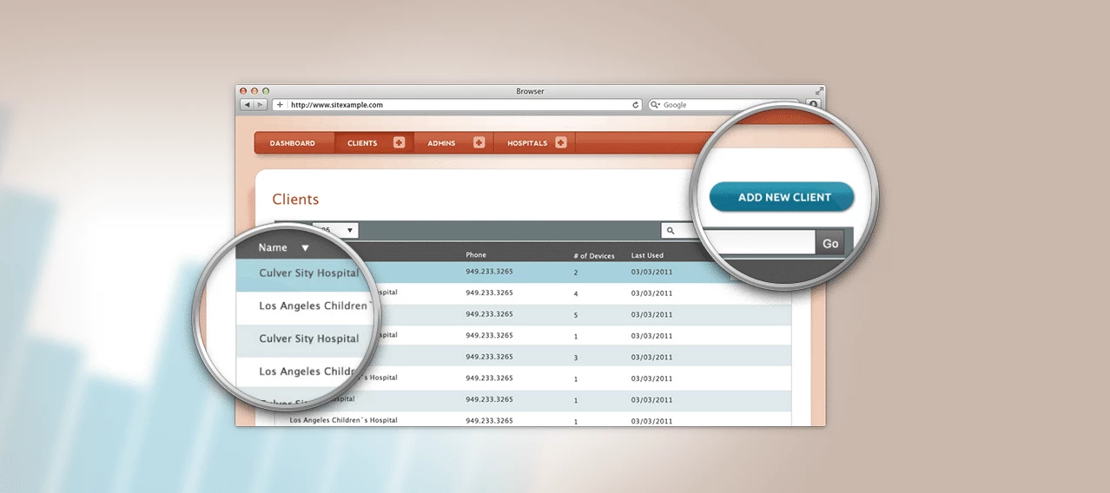The height and width of the screenshot is (493, 1110).
Task: Go forward with the browser forward arrow
Action: pyautogui.click(x=261, y=105)
